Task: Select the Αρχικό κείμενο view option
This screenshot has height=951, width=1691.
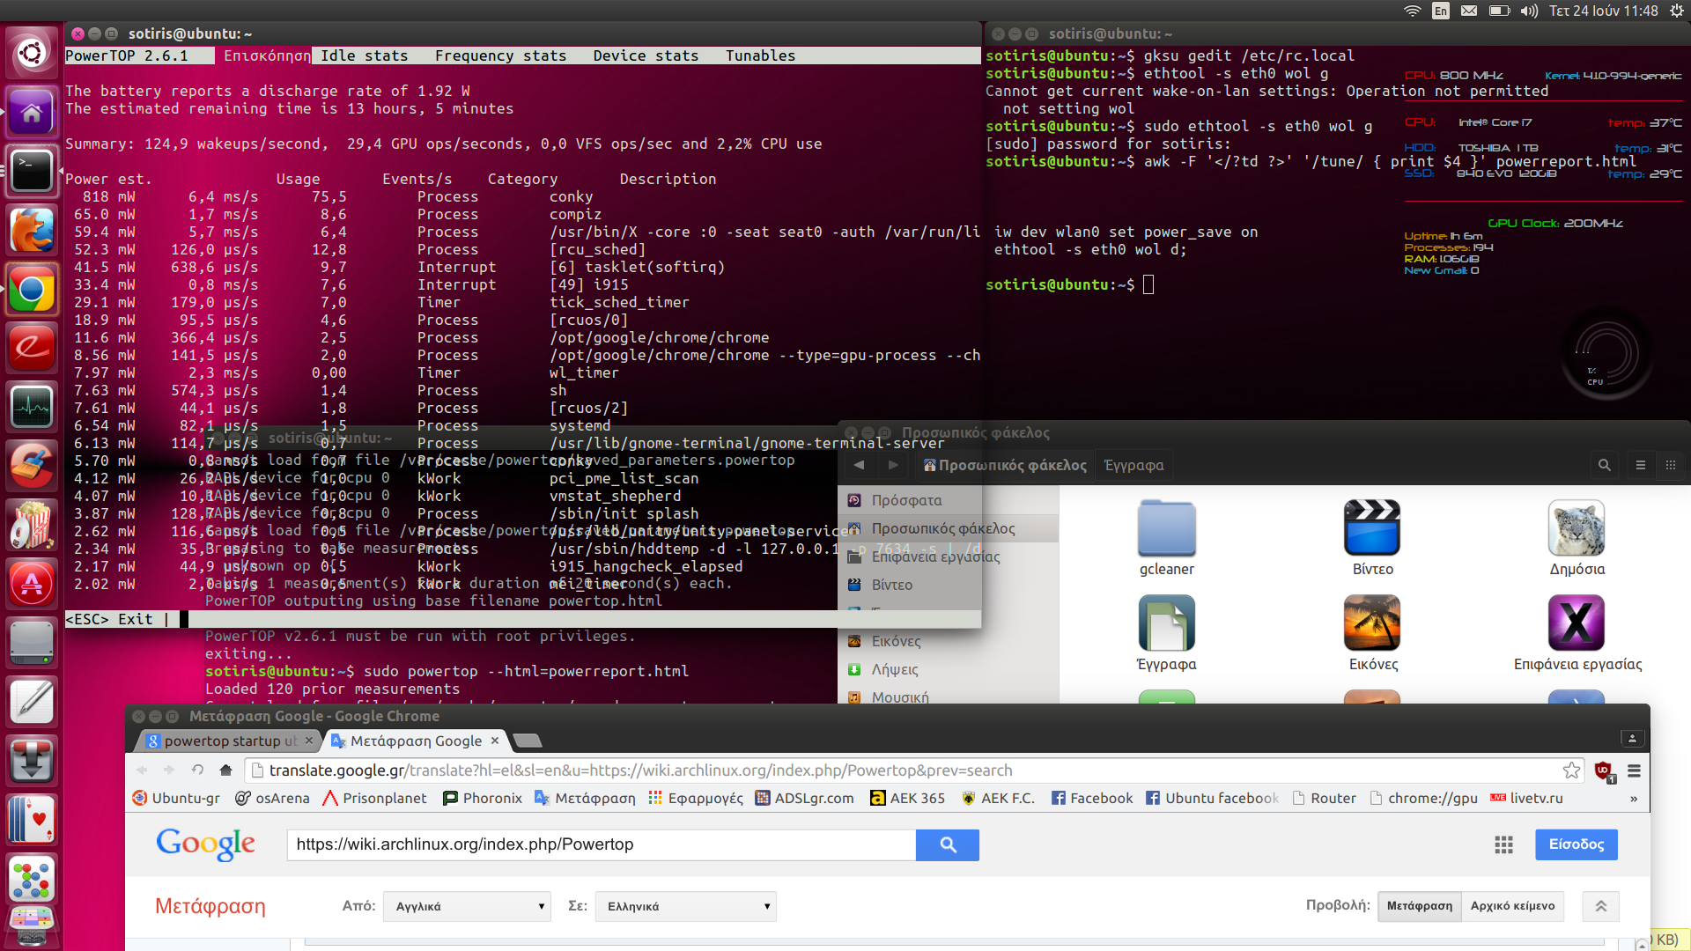Action: pos(1512,906)
